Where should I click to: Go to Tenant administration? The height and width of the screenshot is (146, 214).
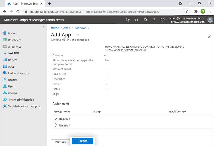pyautogui.click(x=21, y=100)
